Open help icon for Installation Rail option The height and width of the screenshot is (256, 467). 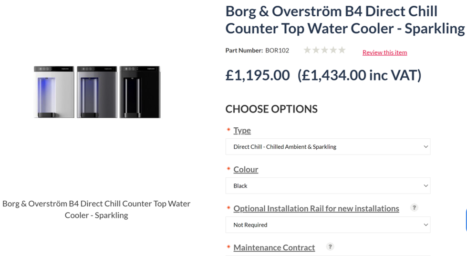click(x=414, y=207)
